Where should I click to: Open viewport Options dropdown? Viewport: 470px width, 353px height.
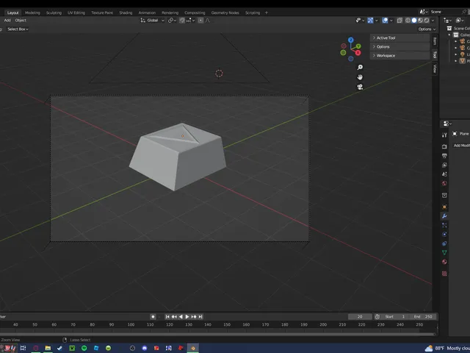coord(427,29)
